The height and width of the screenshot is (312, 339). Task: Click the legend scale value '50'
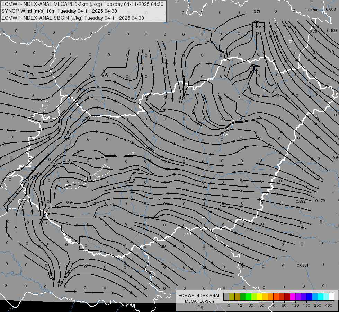click(x=262, y=305)
